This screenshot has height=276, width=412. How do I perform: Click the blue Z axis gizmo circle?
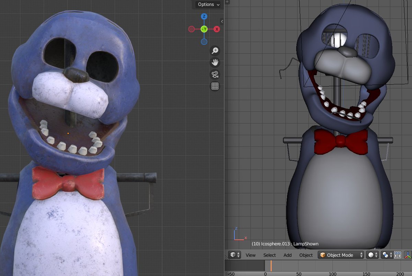click(x=204, y=16)
